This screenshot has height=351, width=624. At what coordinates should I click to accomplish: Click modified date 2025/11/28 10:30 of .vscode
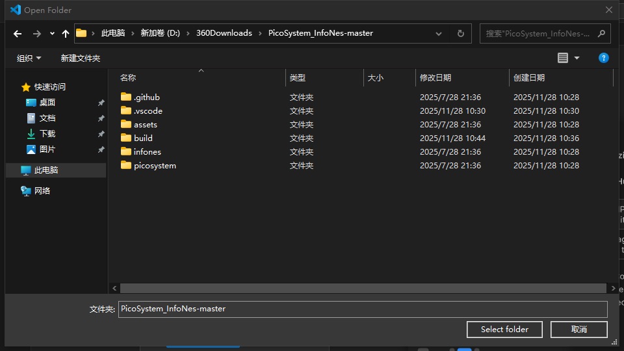coord(452,110)
